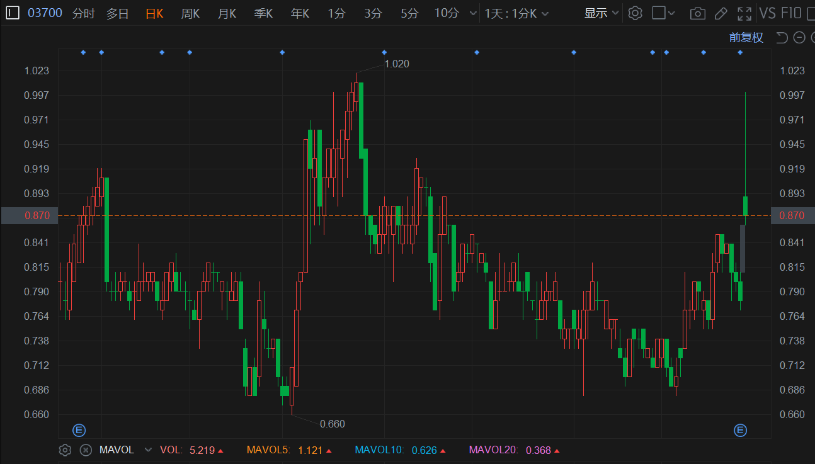Click 0.686 on the right price axis
Screen dimensions: 815x464
tap(792, 390)
